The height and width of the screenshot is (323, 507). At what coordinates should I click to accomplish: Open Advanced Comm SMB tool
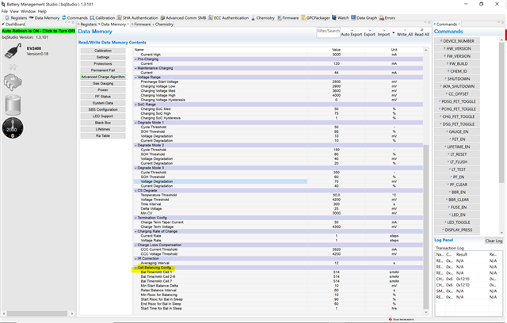pos(183,17)
